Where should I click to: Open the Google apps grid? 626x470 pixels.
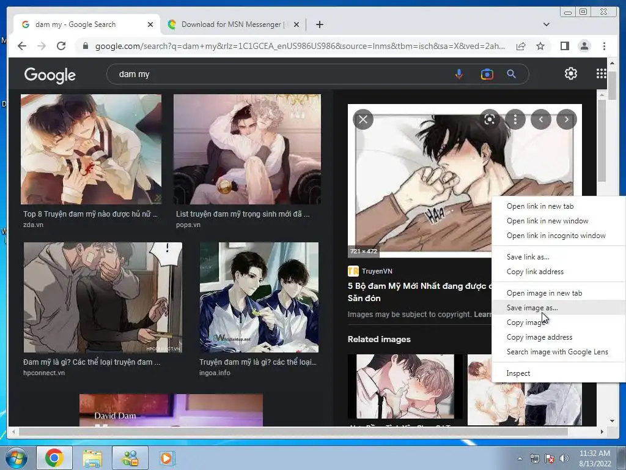coord(601,73)
